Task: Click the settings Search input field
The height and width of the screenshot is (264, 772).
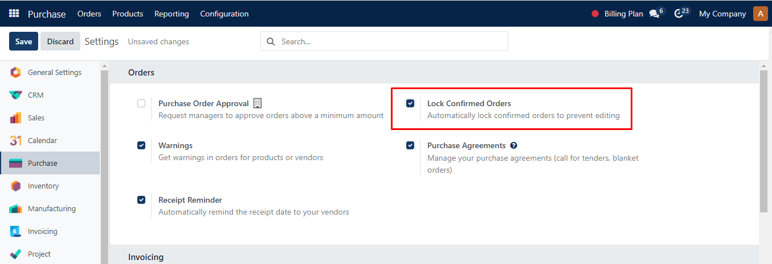Action: [x=390, y=41]
